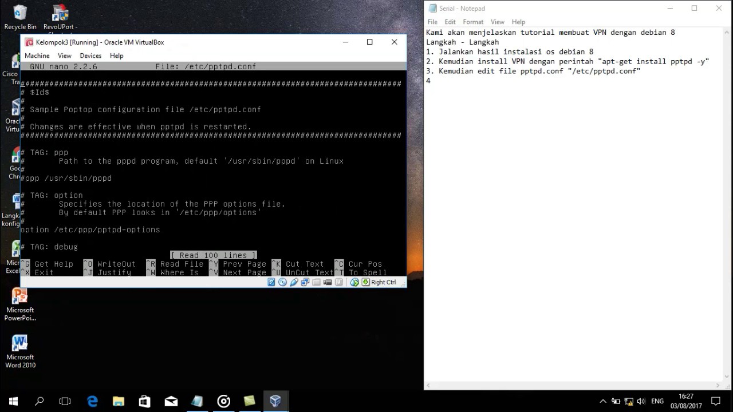Image resolution: width=733 pixels, height=412 pixels.
Task: Click the '^K Cut Text' shortcut label in nano
Action: coord(298,264)
